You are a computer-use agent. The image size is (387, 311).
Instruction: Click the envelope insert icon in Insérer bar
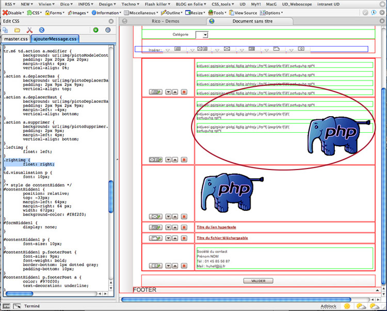(226, 49)
